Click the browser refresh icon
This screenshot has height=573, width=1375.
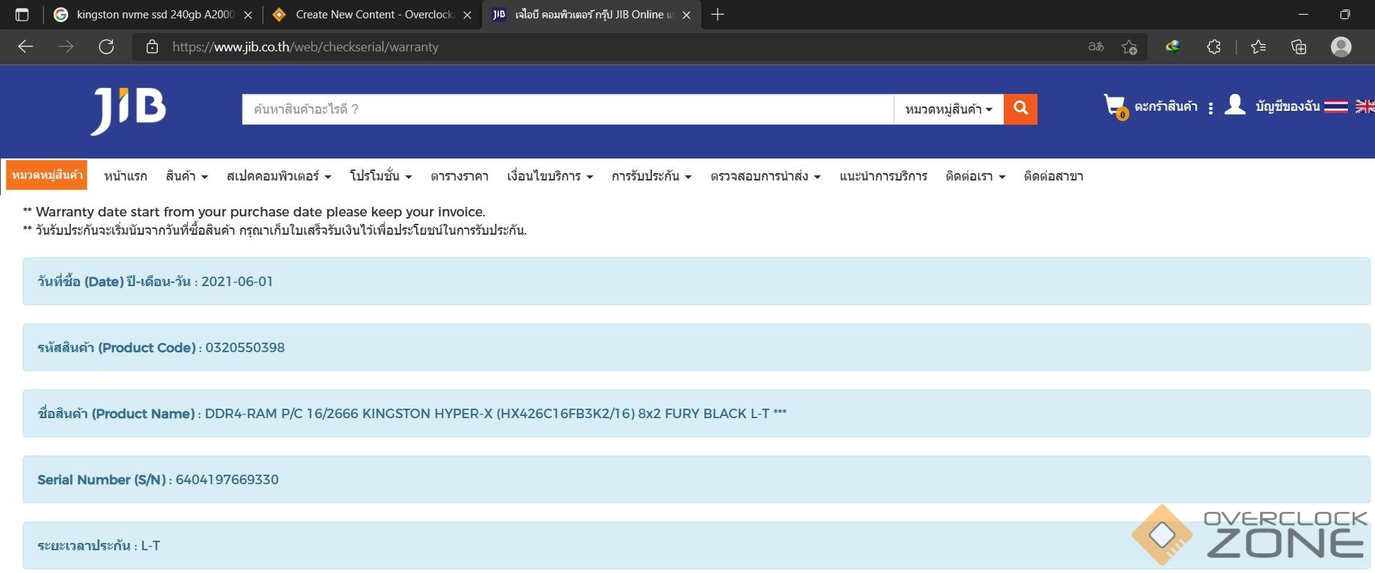point(106,47)
